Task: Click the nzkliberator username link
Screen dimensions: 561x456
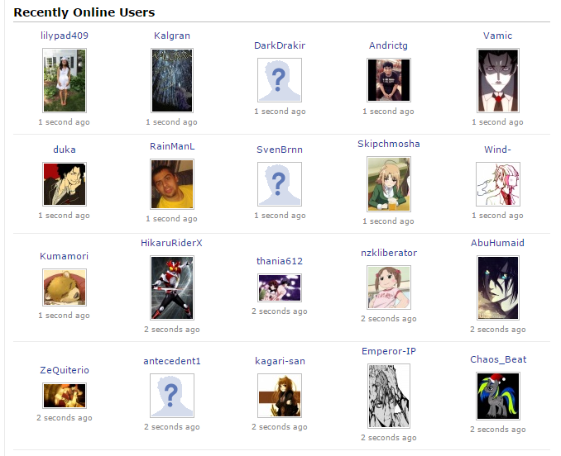Action: tap(389, 253)
